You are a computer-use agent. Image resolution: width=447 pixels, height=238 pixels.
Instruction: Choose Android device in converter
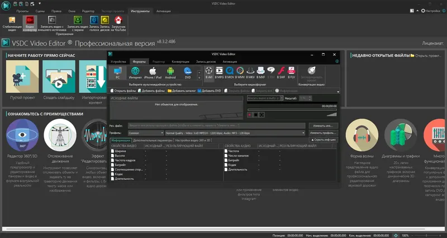[170, 73]
